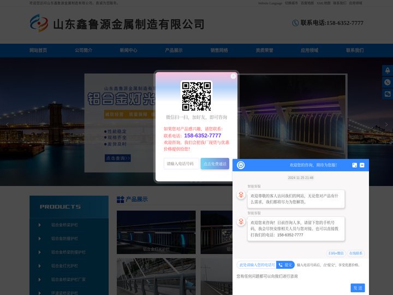Focus chat phone number input 此处请输入您的电话号
The width and height of the screenshot is (393, 295).
(x=257, y=264)
